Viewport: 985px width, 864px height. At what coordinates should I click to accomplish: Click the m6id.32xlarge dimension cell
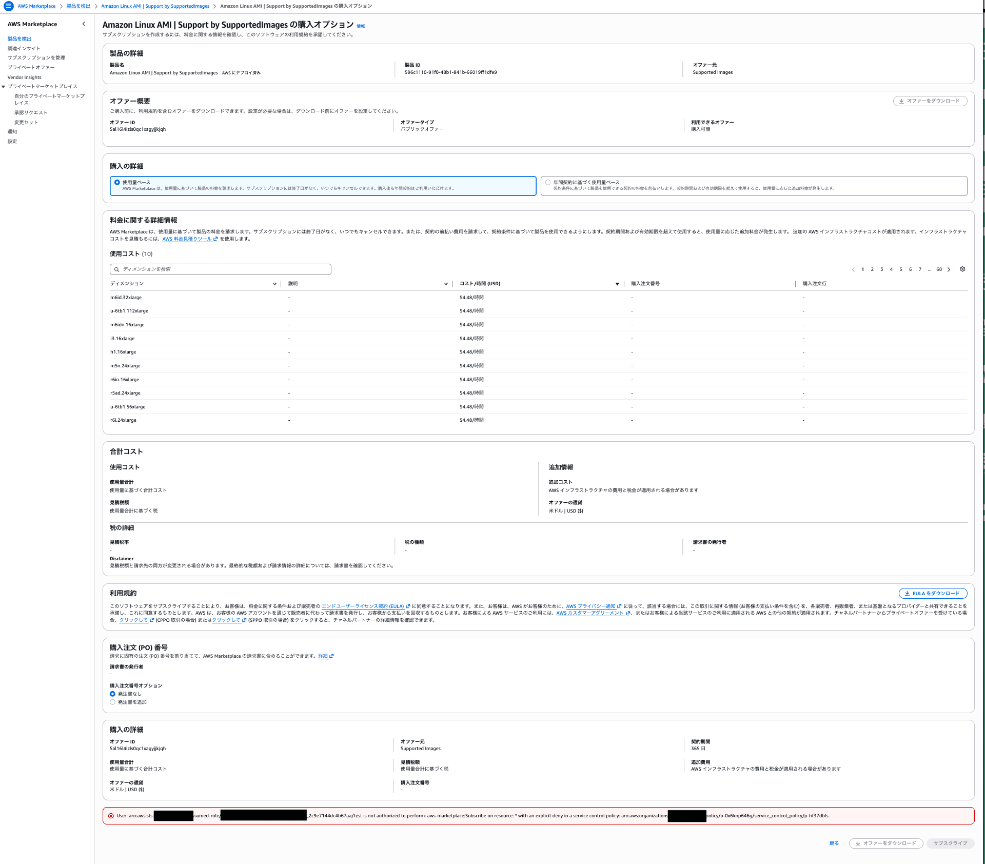pos(126,298)
